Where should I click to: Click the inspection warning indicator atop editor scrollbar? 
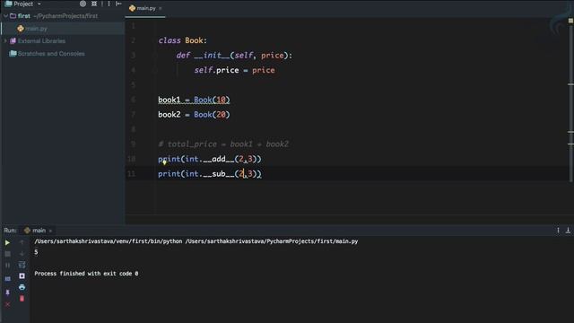(x=570, y=21)
